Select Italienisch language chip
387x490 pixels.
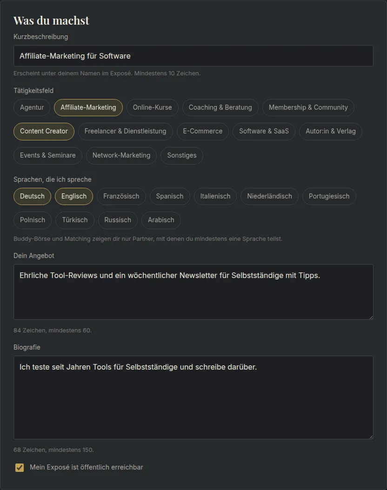pos(215,196)
